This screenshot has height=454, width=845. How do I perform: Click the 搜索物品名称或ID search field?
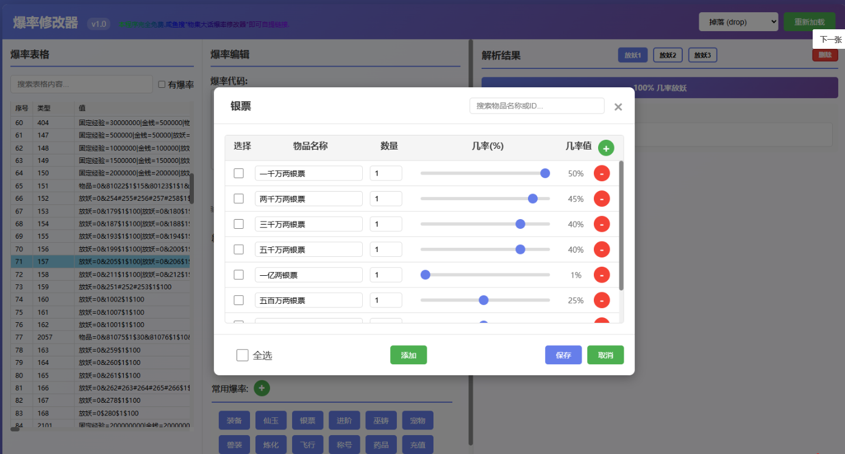click(536, 106)
